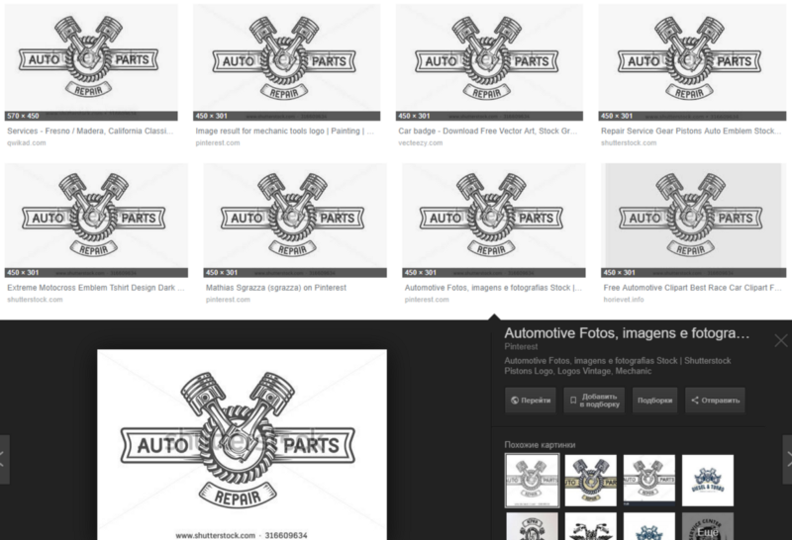Open the Automotive Fotos title link in preview
The image size is (792, 540).
[627, 333]
